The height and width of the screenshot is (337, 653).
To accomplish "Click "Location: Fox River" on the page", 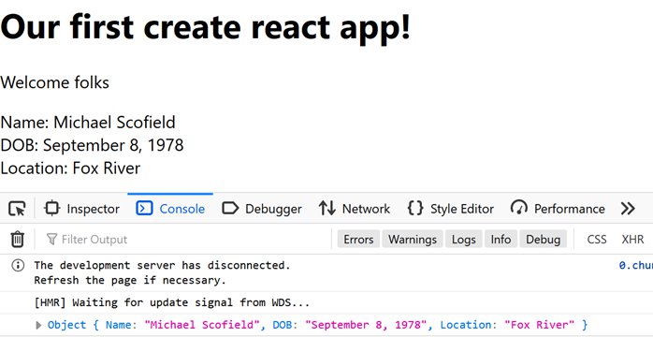I will coord(70,168).
